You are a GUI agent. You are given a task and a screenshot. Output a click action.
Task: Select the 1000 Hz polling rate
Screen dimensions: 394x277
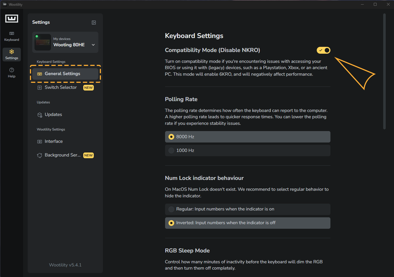pos(248,150)
